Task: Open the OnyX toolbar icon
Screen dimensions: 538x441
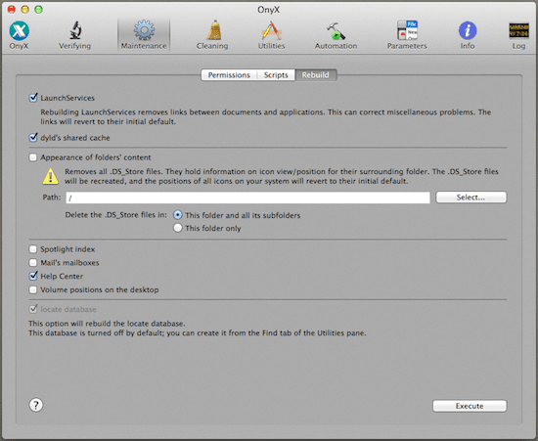Action: pyautogui.click(x=19, y=34)
